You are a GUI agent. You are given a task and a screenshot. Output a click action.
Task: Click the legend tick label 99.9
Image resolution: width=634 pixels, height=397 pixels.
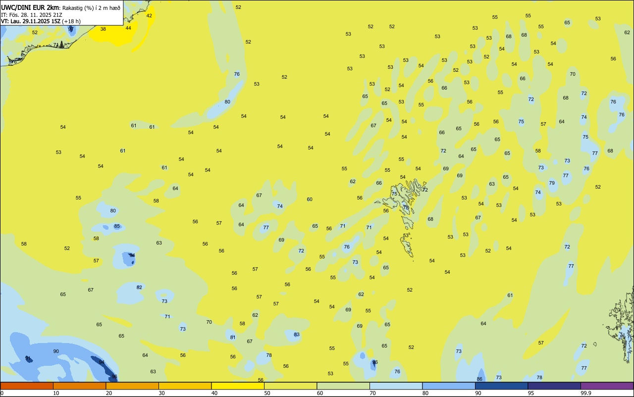point(586,393)
